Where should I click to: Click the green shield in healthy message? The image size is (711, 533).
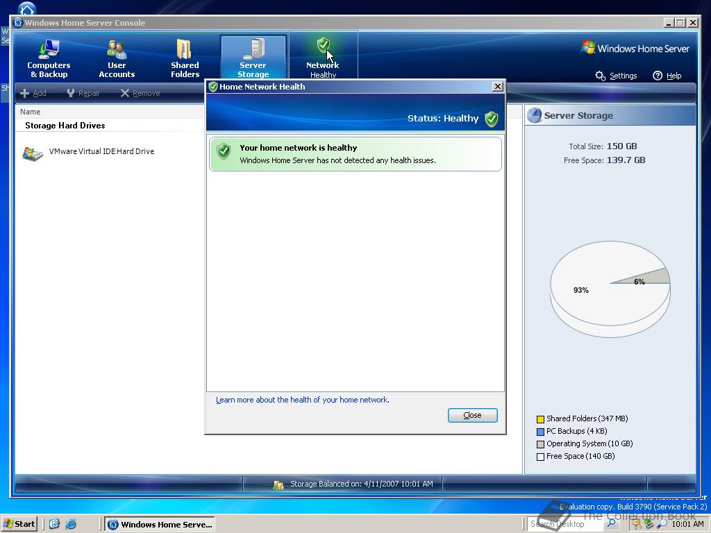click(x=224, y=151)
